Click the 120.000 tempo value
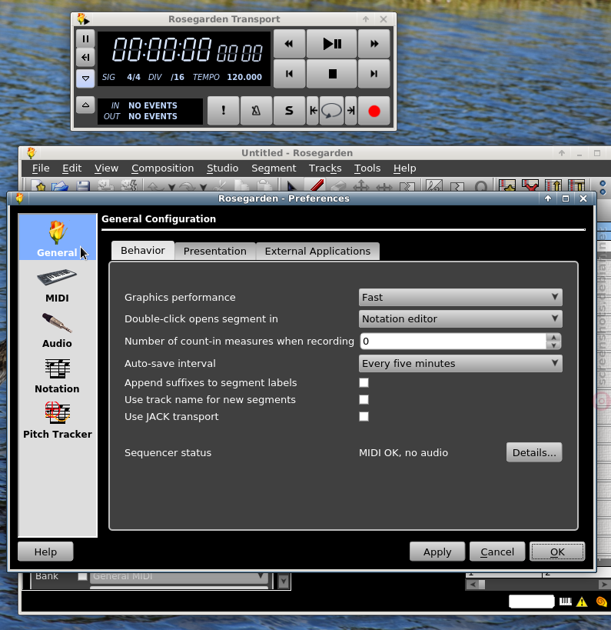The image size is (611, 630). tap(244, 77)
